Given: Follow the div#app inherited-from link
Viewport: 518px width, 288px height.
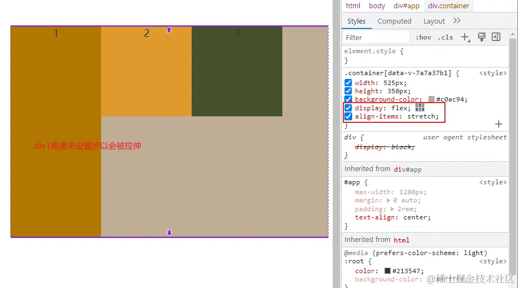Looking at the screenshot, I should (408, 170).
